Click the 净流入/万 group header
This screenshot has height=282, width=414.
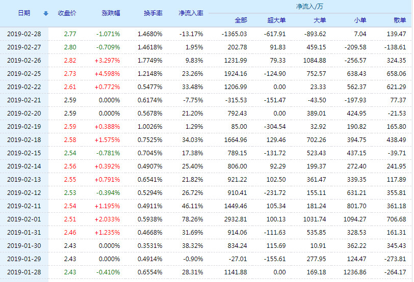pos(309,7)
